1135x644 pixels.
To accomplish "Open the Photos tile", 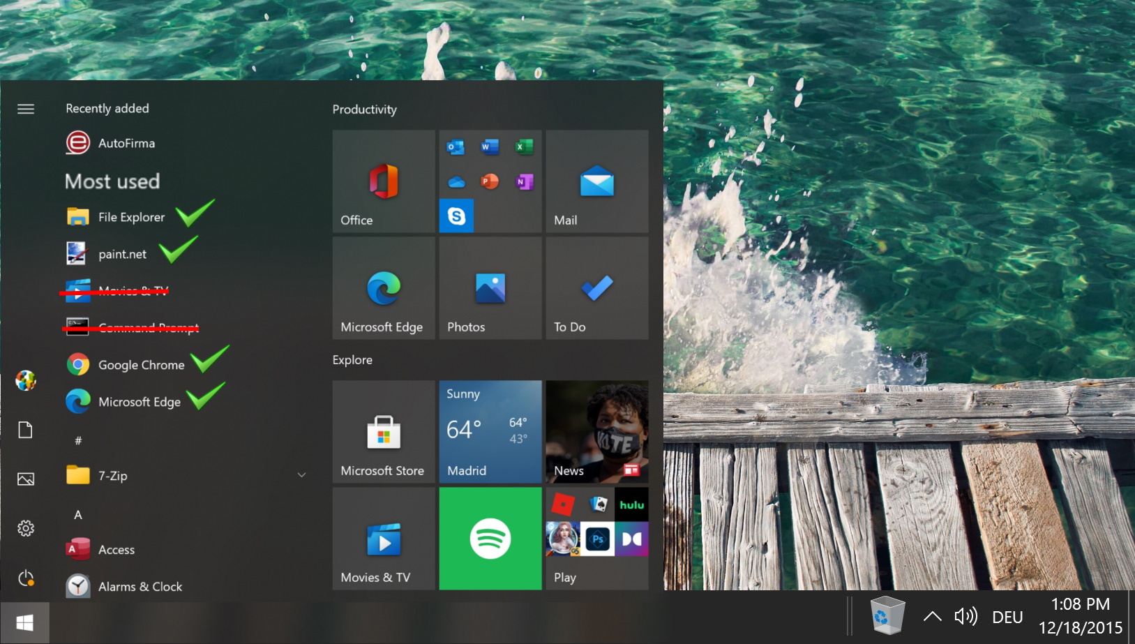I will coord(490,288).
